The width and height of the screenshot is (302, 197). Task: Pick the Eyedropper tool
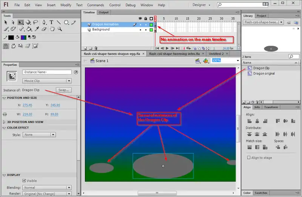point(36,29)
